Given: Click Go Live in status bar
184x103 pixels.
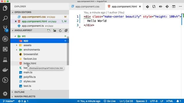Looking at the screenshot, I should pos(110,101).
